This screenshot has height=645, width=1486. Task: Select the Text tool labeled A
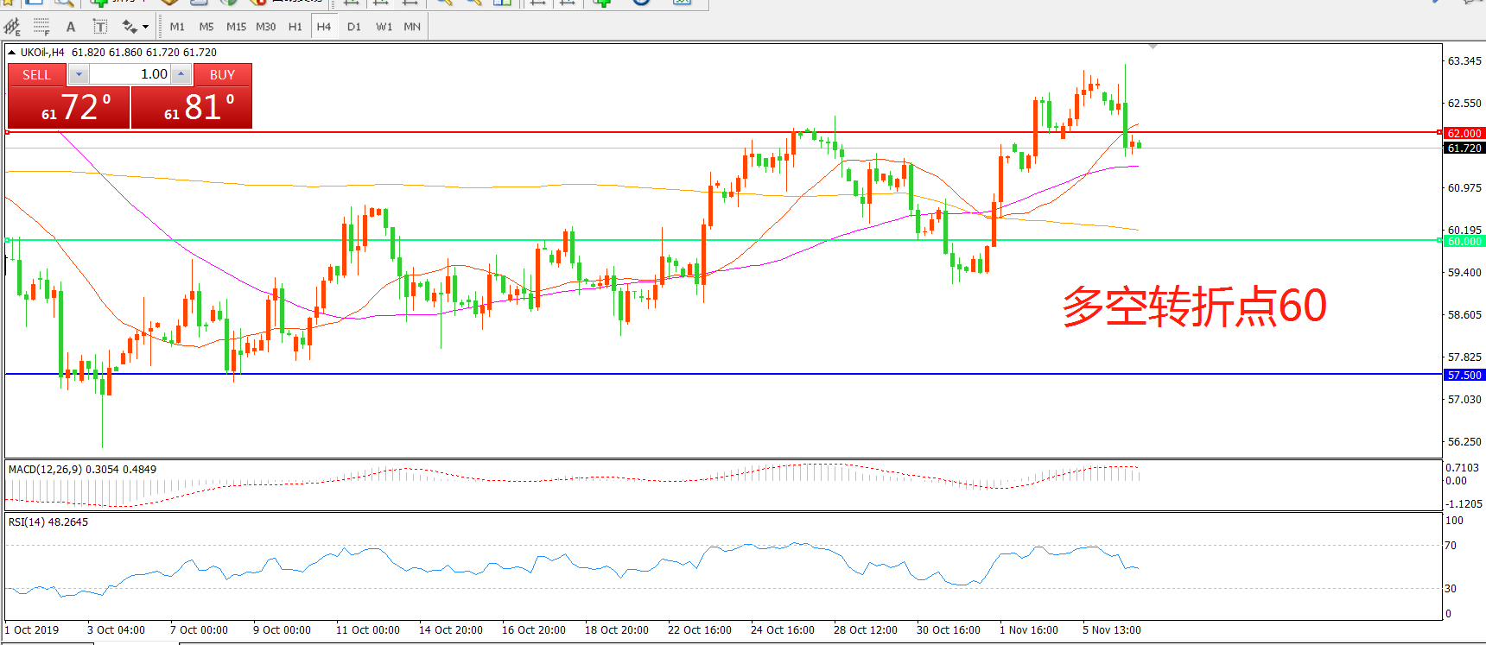click(x=71, y=27)
